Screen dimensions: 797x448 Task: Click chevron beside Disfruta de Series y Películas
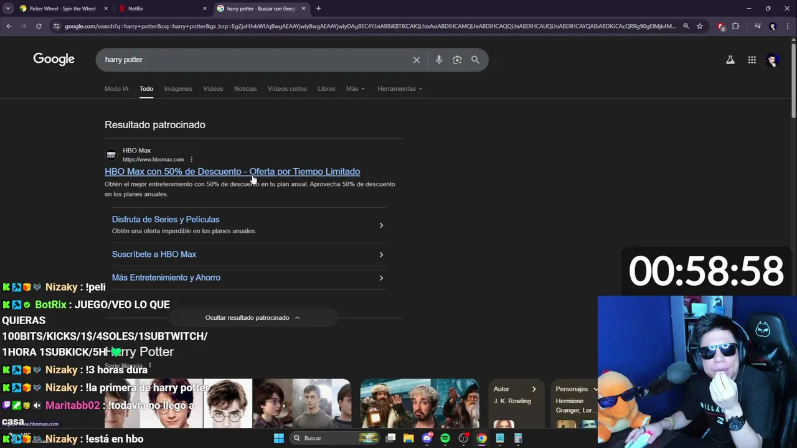[x=381, y=225]
